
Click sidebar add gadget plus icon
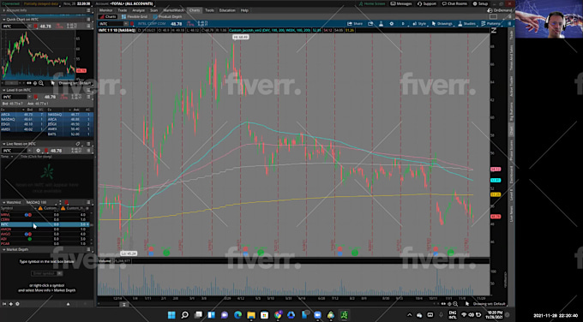click(11, 304)
